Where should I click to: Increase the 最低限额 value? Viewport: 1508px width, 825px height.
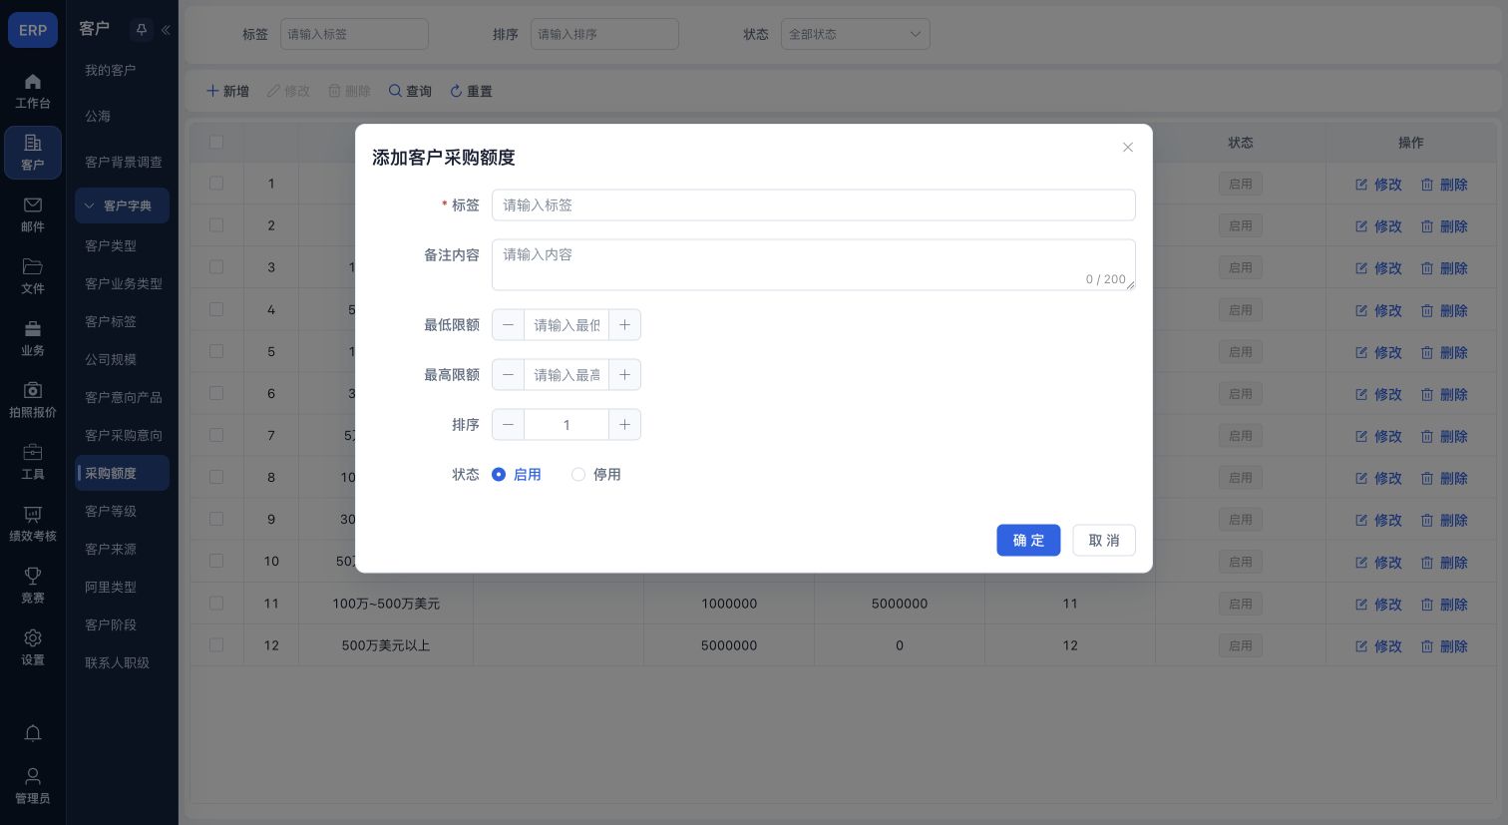point(624,325)
